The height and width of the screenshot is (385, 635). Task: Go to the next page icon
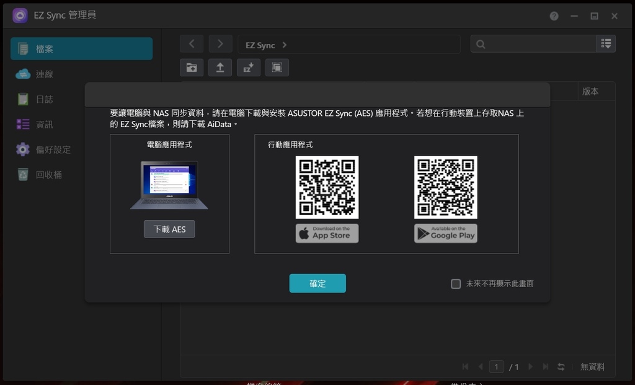tap(531, 367)
